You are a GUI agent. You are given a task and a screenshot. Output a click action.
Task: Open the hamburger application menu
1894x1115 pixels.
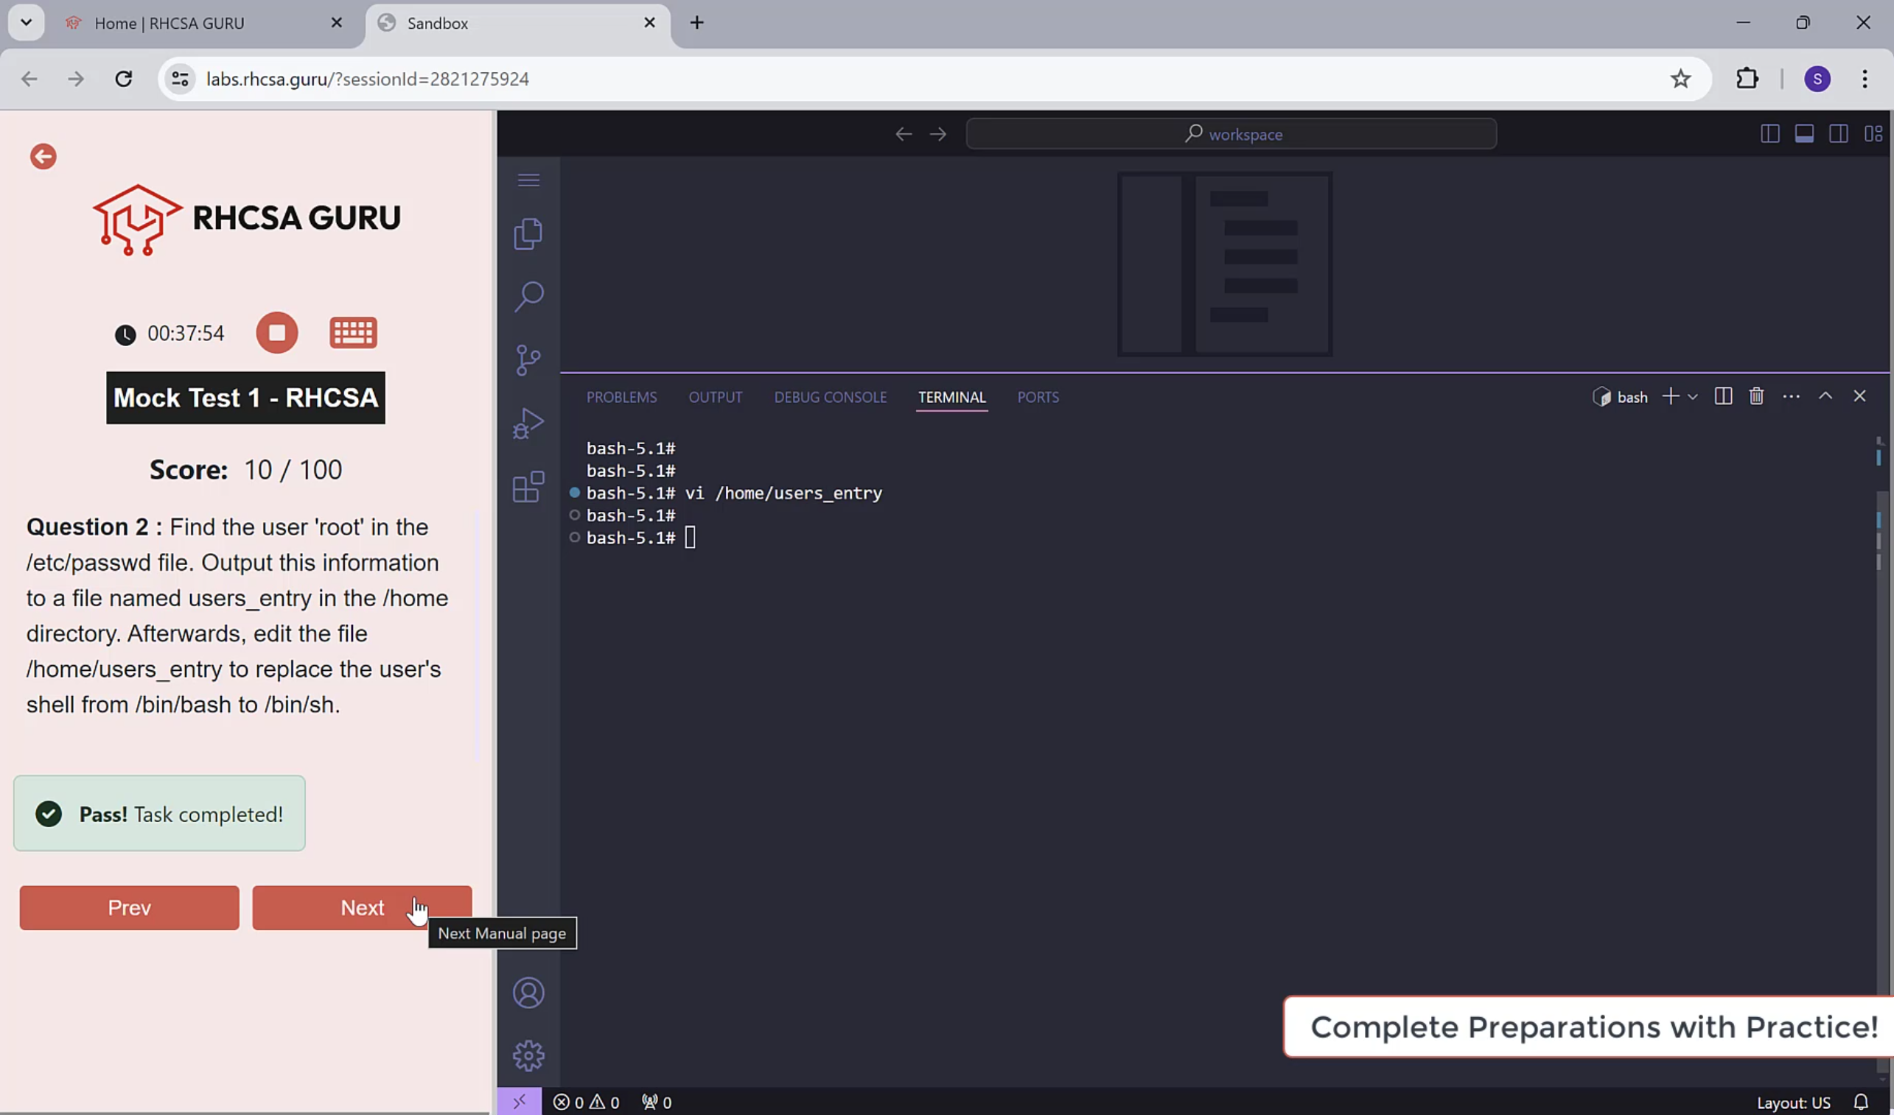click(528, 180)
